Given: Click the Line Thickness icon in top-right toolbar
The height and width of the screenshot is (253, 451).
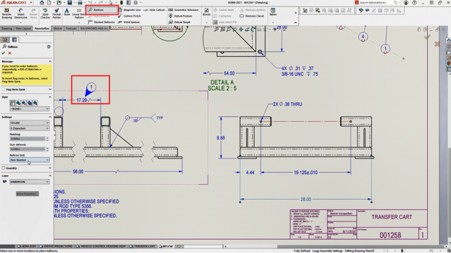Looking at the screenshot, I should coord(380,11).
